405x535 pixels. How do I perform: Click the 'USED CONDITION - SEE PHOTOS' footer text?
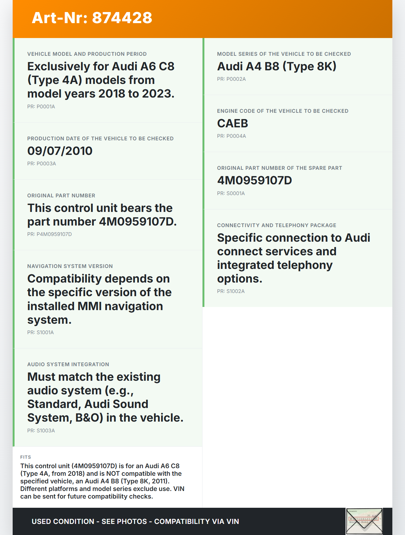pyautogui.click(x=135, y=521)
